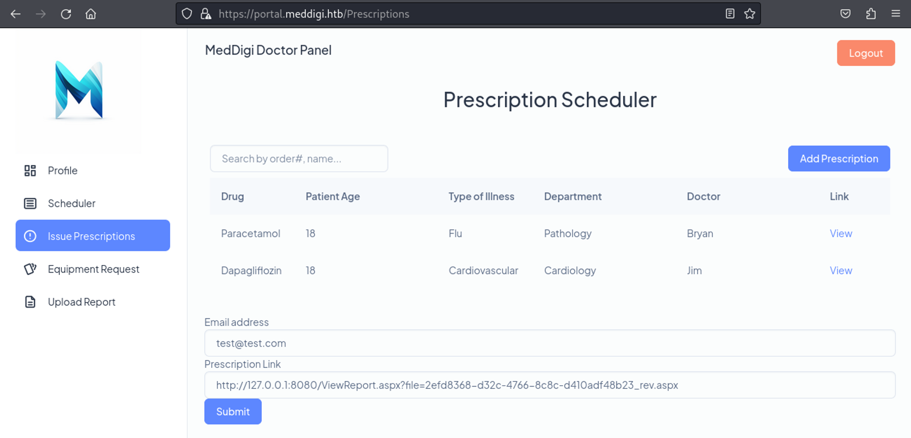
Task: Open the Profile sidebar item
Action: 62,171
